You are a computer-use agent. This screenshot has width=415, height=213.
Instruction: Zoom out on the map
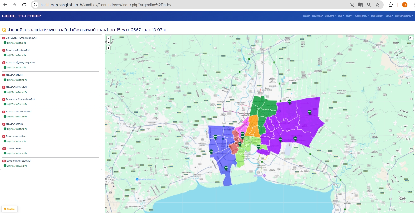(108, 42)
